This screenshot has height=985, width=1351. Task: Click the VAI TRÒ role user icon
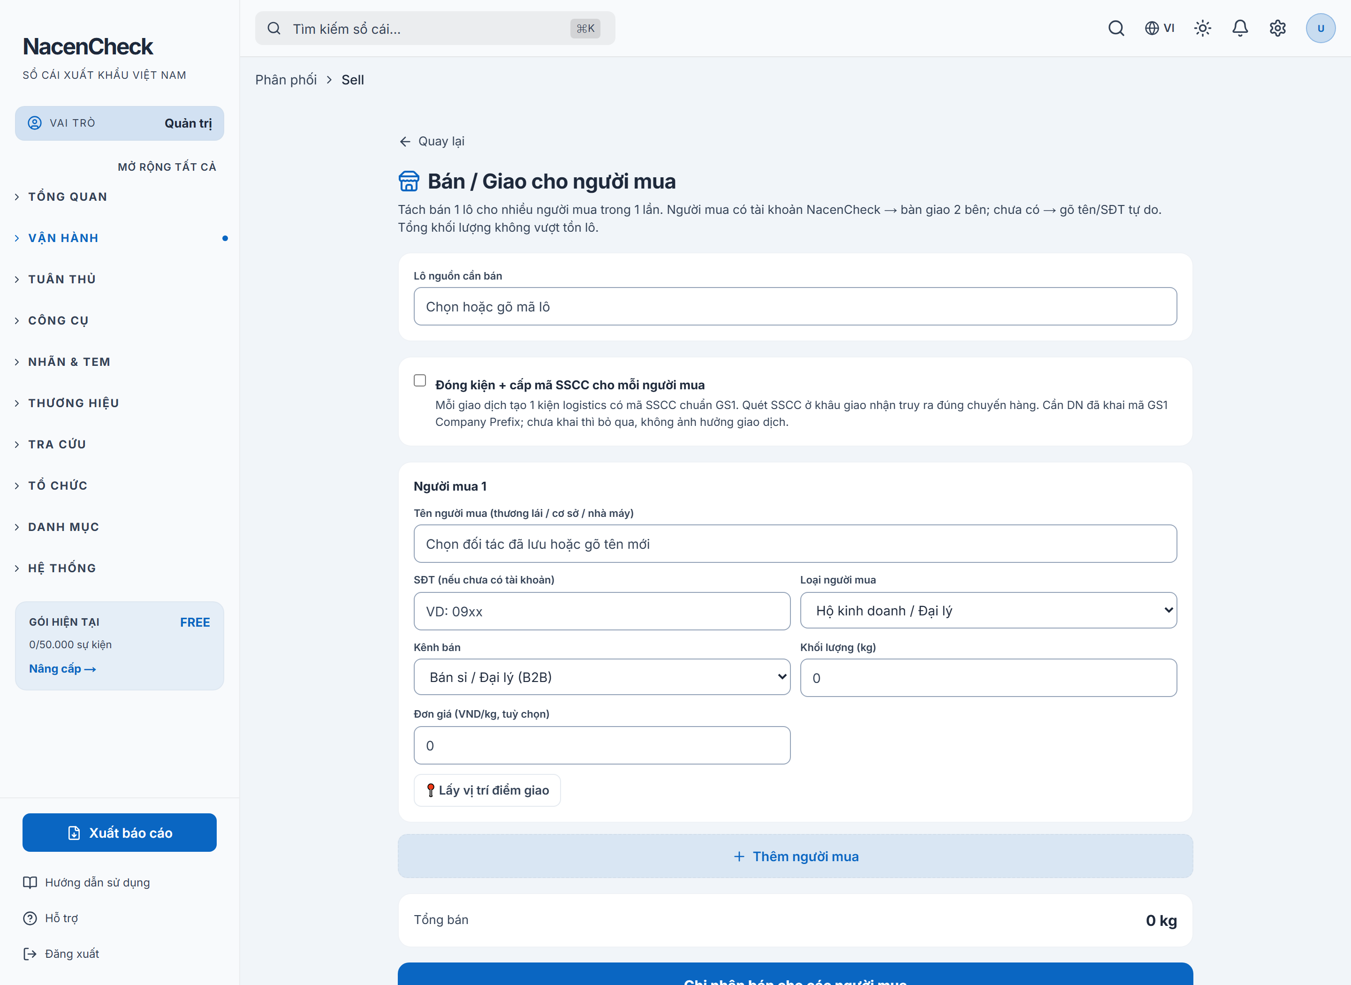click(x=35, y=123)
